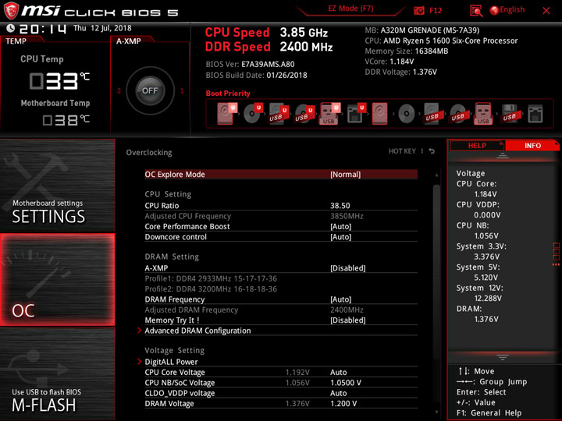Click the F12 screenshot label
Screen dimensions: 562x421
pyautogui.click(x=436, y=10)
